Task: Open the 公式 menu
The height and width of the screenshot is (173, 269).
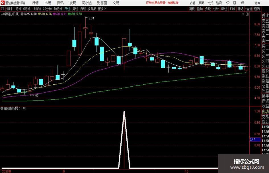Action: tap(210, 3)
